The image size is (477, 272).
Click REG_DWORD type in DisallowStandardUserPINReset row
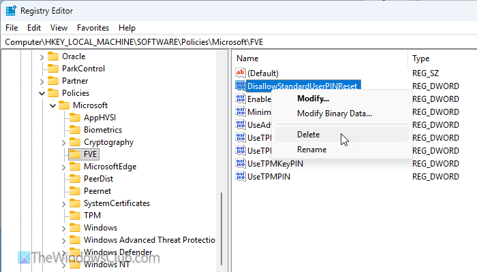[435, 86]
